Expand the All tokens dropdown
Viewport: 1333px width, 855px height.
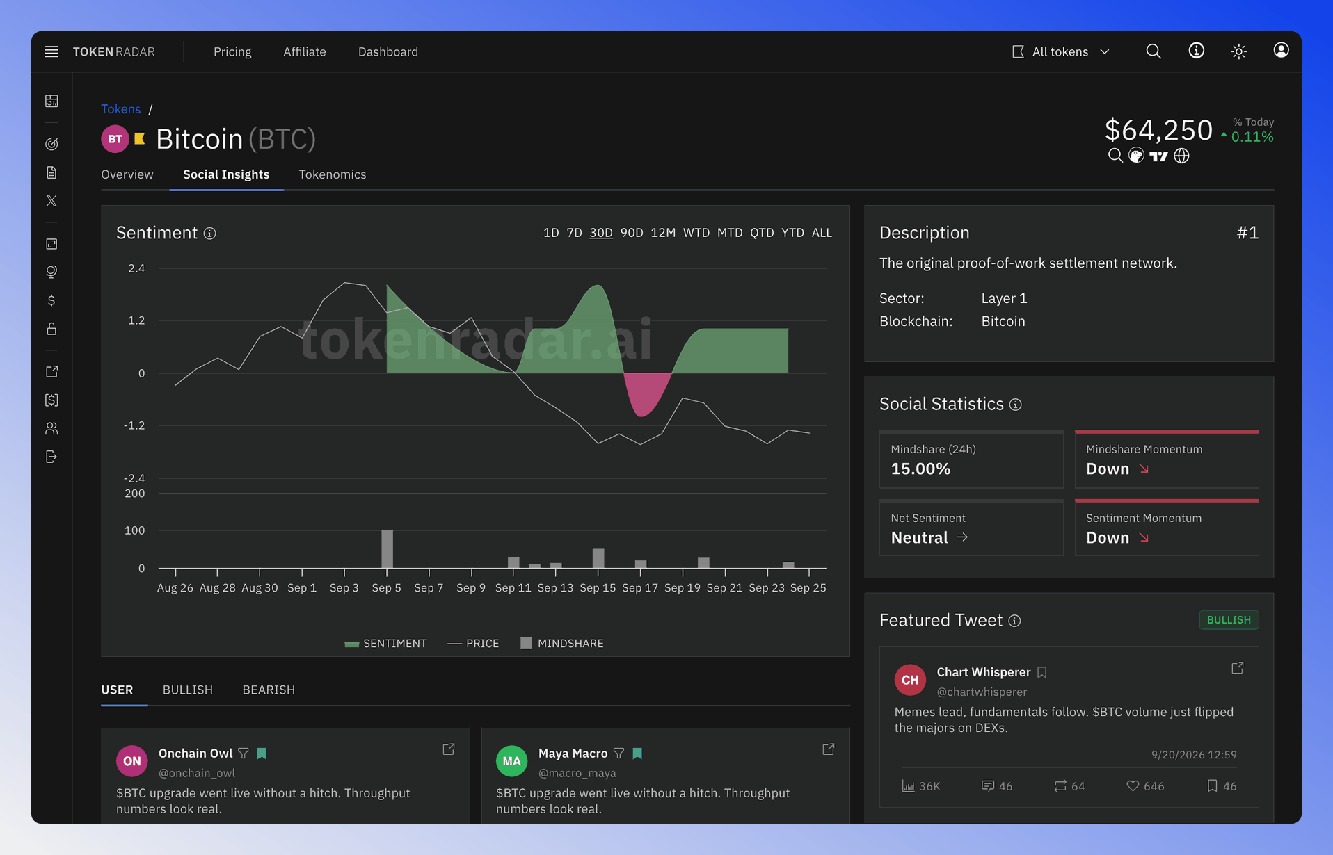click(1061, 51)
